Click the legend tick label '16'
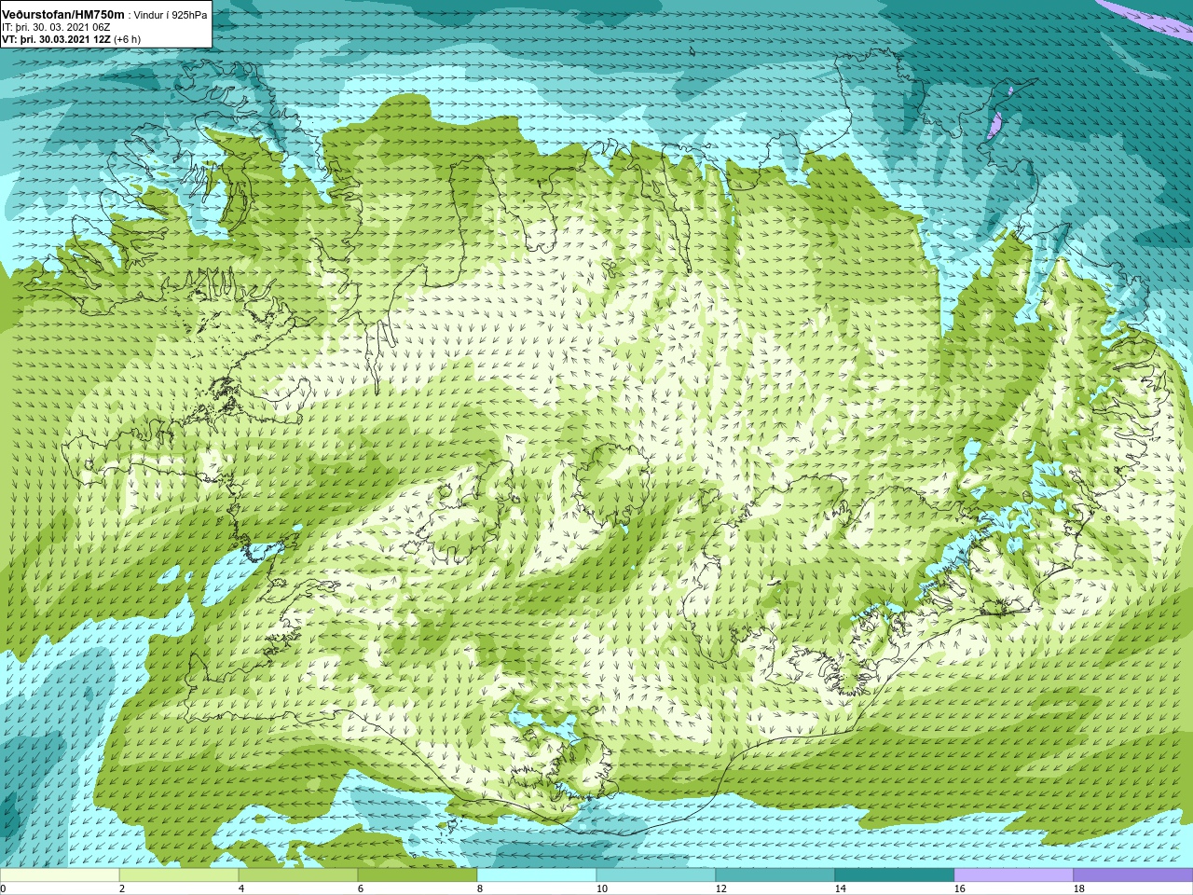The height and width of the screenshot is (895, 1193). point(960,888)
